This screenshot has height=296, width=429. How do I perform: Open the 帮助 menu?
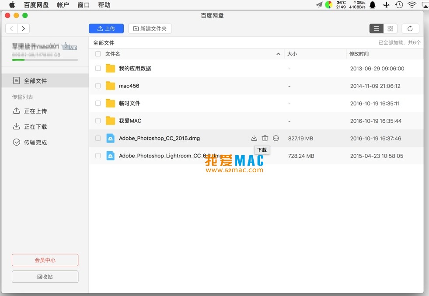(x=104, y=5)
